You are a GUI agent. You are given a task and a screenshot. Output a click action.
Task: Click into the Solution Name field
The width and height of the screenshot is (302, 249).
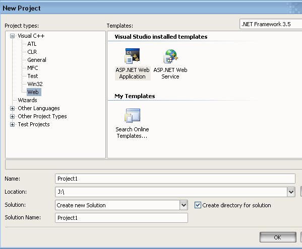click(x=122, y=218)
